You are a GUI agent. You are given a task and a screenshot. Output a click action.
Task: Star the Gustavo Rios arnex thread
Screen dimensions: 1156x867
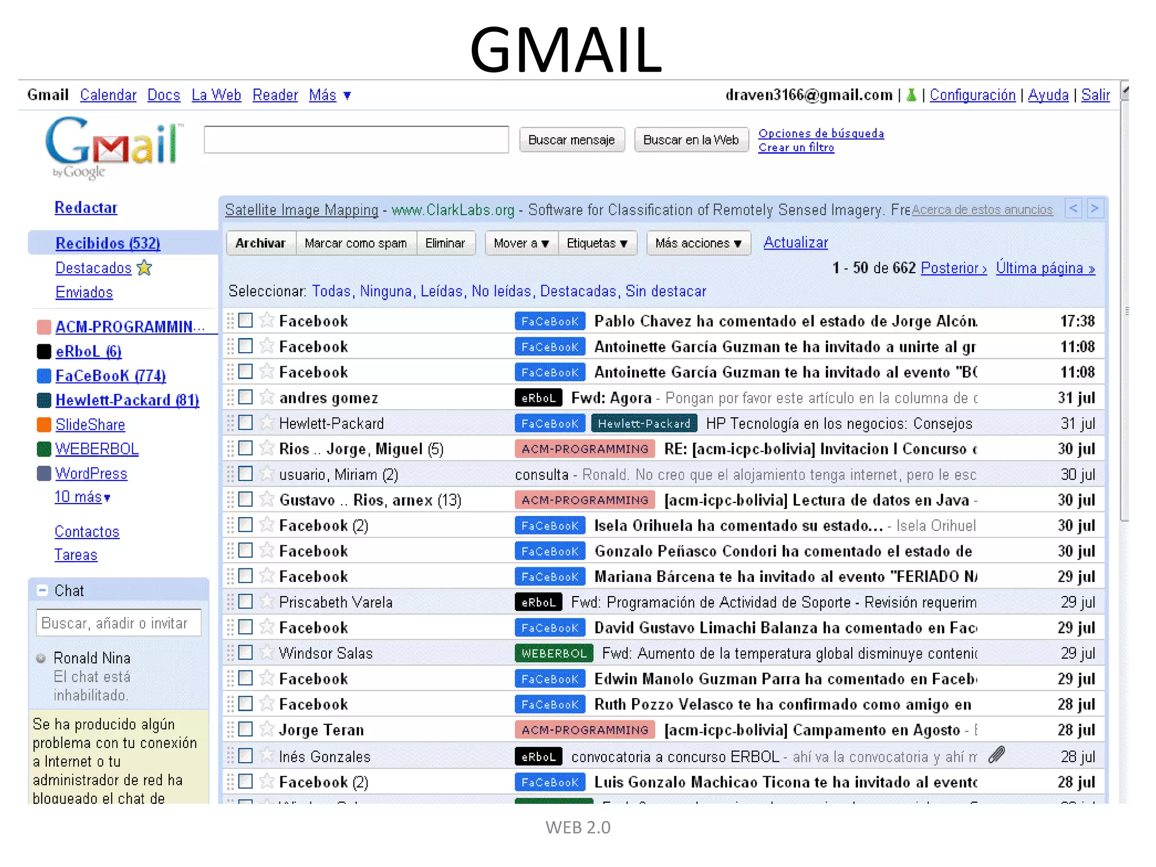(267, 500)
